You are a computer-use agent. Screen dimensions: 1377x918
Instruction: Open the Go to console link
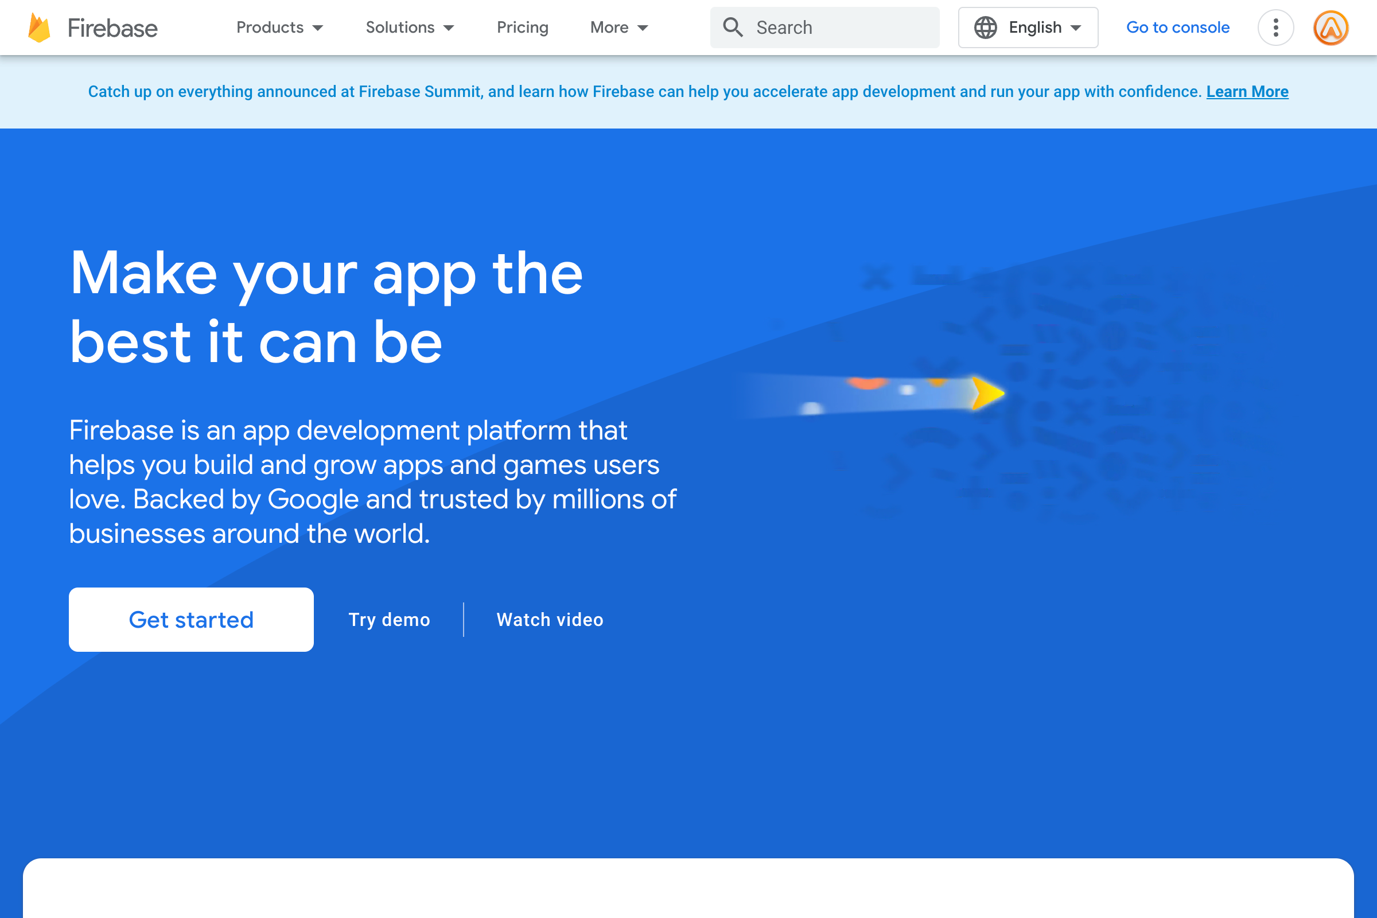pos(1177,28)
